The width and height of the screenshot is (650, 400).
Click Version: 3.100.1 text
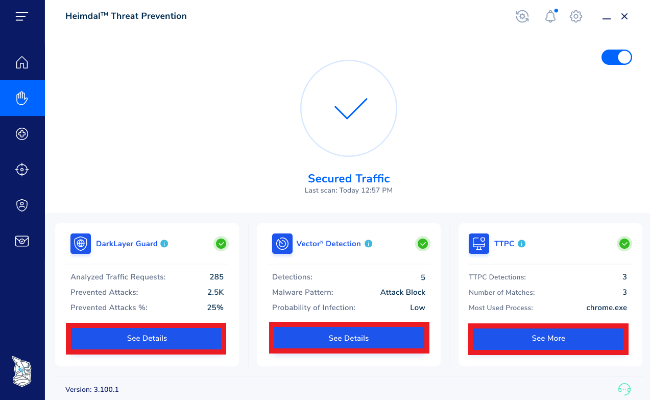[x=92, y=389]
